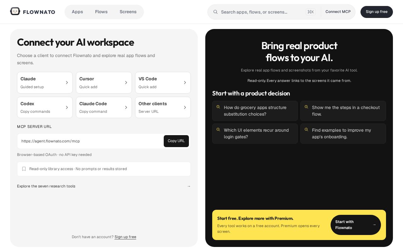Viewport: 403px width, 252px height.
Task: Click the Other clients label
Action: [x=153, y=104]
